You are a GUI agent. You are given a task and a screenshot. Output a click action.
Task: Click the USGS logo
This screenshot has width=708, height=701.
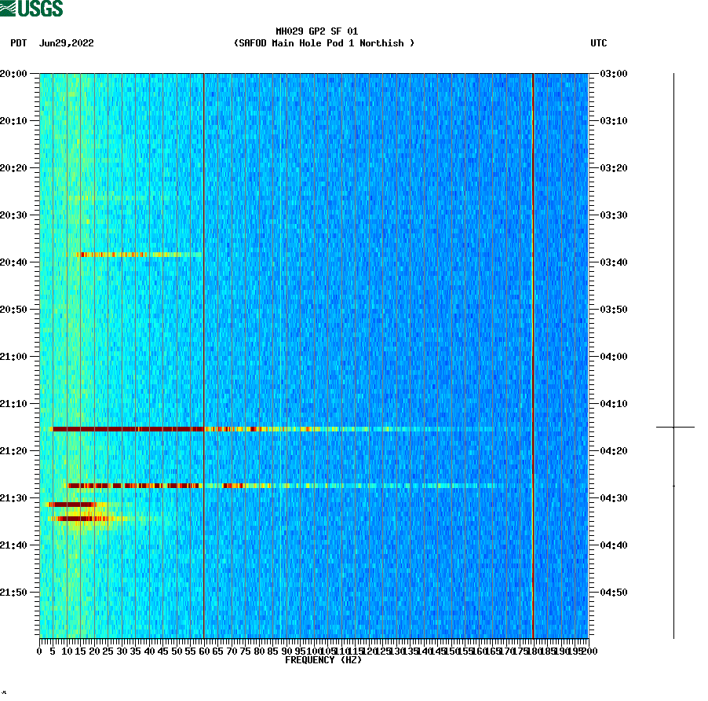click(x=31, y=9)
